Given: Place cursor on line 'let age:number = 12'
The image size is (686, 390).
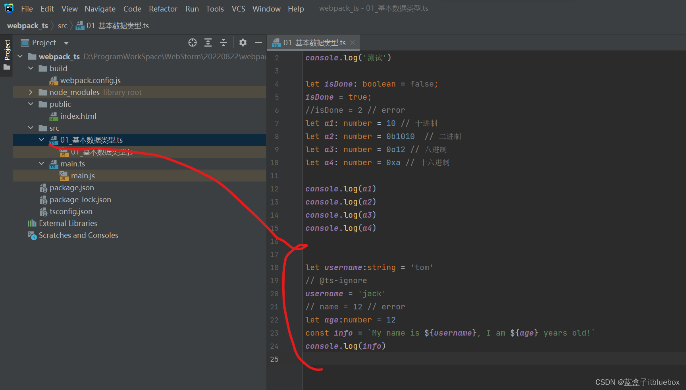Looking at the screenshot, I should coord(351,320).
